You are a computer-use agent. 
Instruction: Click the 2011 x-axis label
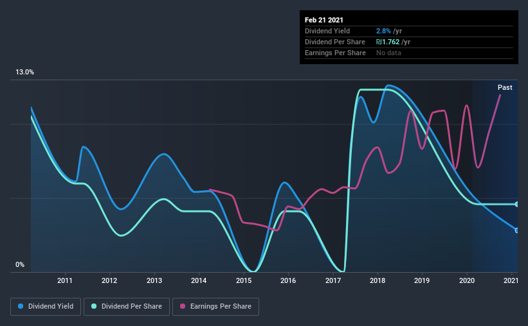65,280
